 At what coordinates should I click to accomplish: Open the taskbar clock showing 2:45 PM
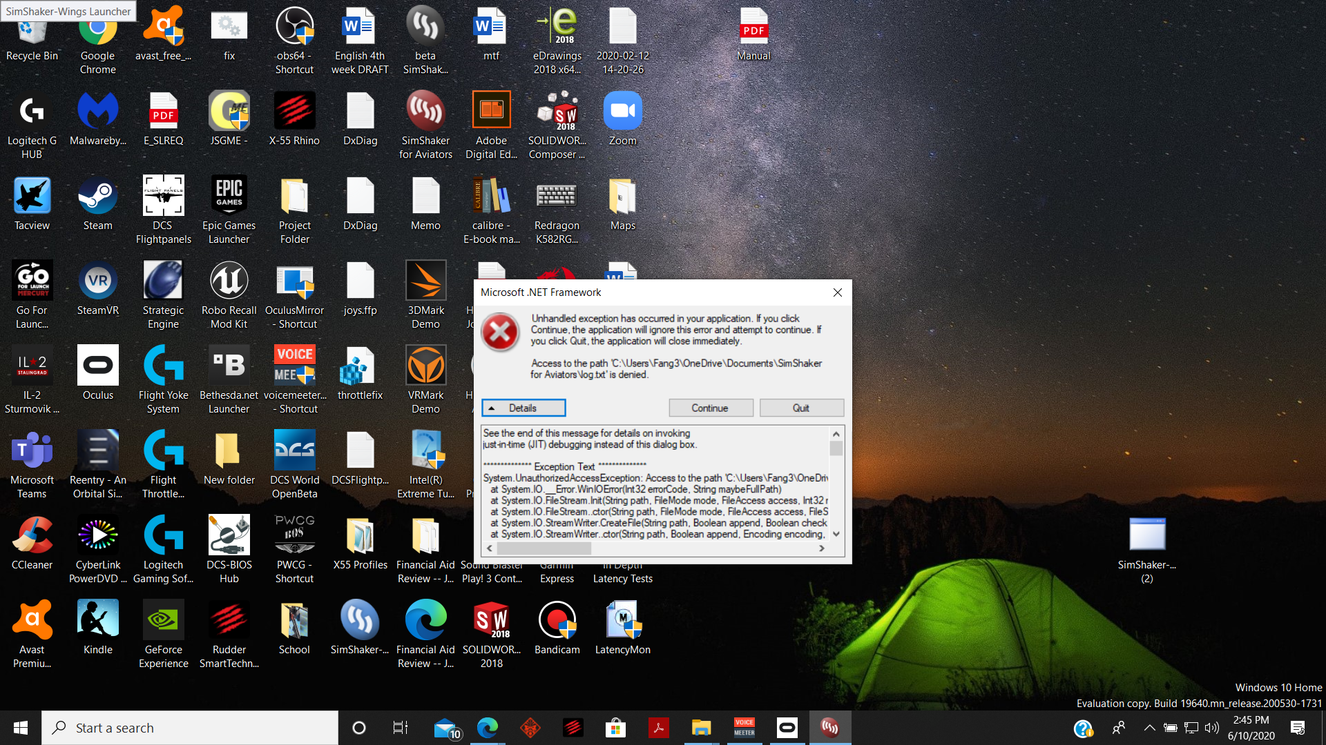(x=1251, y=728)
